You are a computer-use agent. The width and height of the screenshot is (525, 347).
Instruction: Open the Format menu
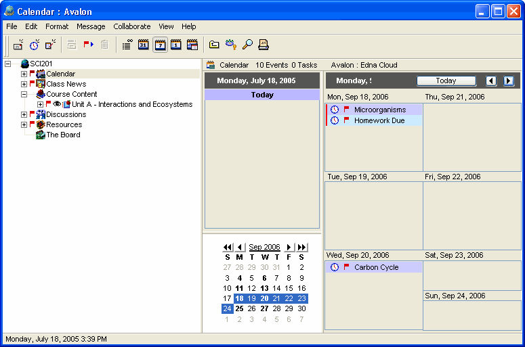click(x=57, y=26)
